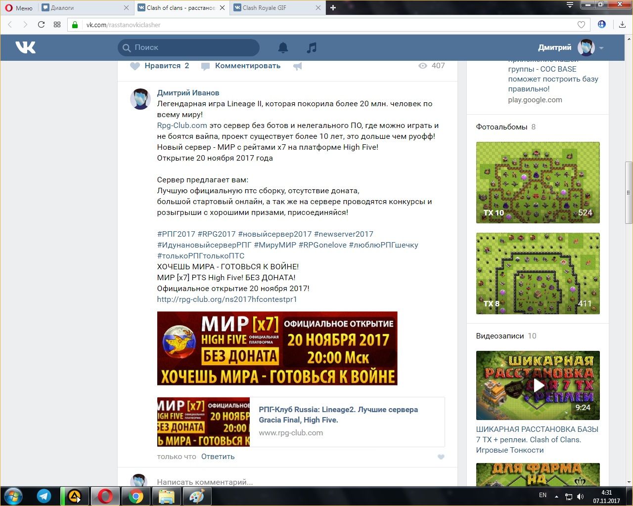Open Фотоальбомы section header
The image size is (633, 506).
[501, 127]
